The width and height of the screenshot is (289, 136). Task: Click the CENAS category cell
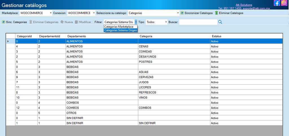point(174,46)
